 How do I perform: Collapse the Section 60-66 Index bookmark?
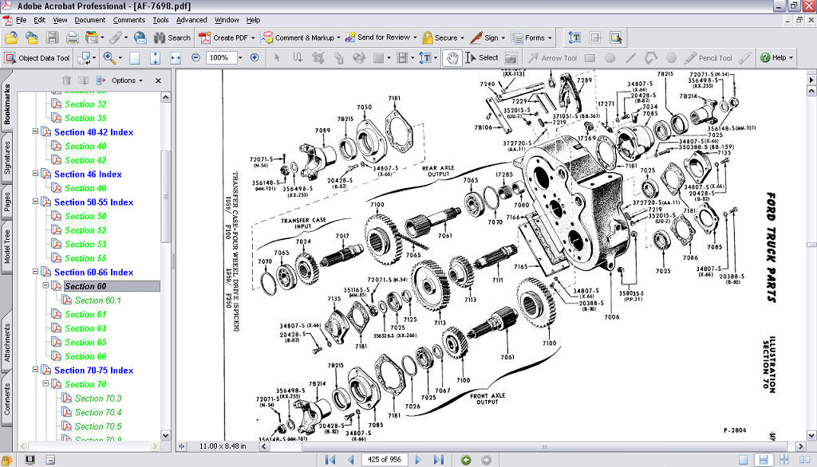(36, 272)
